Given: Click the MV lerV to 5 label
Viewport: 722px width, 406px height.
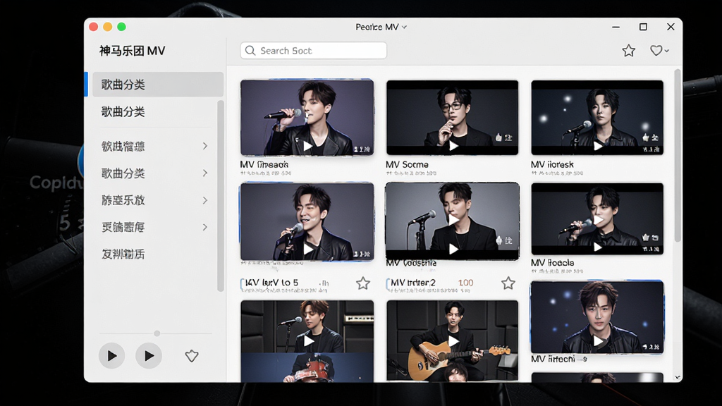Looking at the screenshot, I should click(x=271, y=283).
